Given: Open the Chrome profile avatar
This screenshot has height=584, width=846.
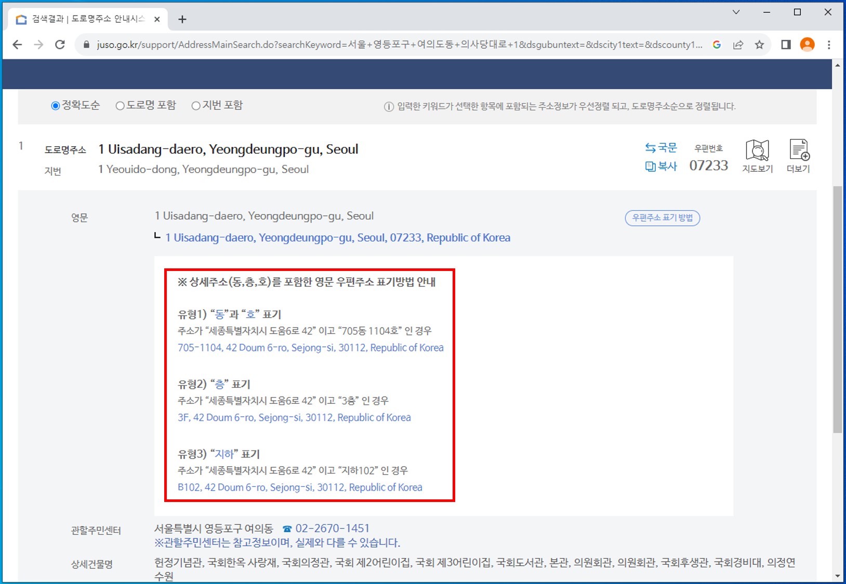Looking at the screenshot, I should 807,45.
